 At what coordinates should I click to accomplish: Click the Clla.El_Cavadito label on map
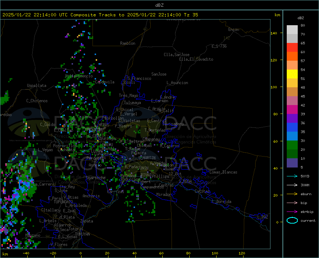(196, 59)
